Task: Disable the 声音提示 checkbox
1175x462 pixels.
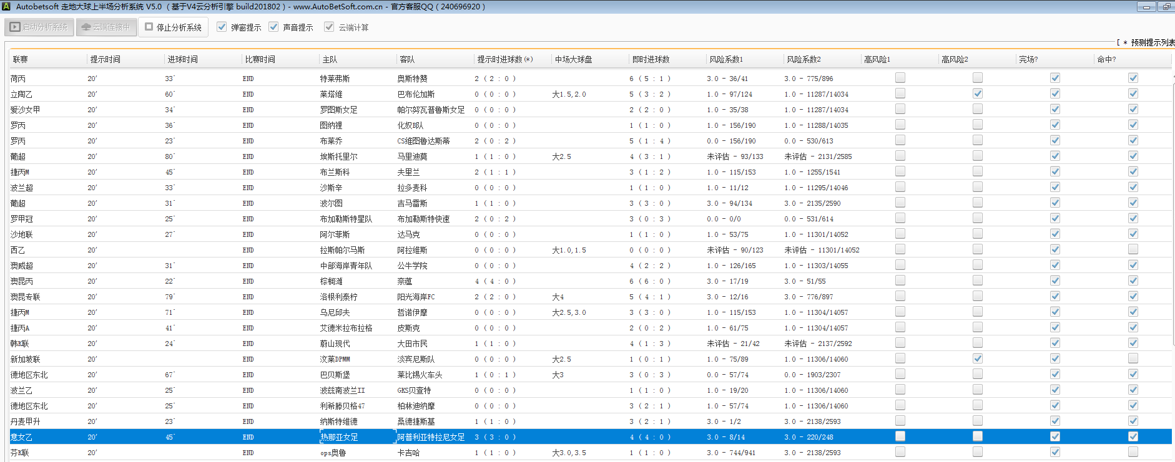Action: [x=273, y=27]
